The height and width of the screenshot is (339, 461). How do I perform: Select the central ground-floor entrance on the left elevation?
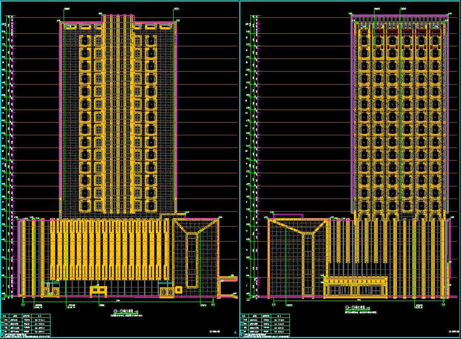[98, 291]
